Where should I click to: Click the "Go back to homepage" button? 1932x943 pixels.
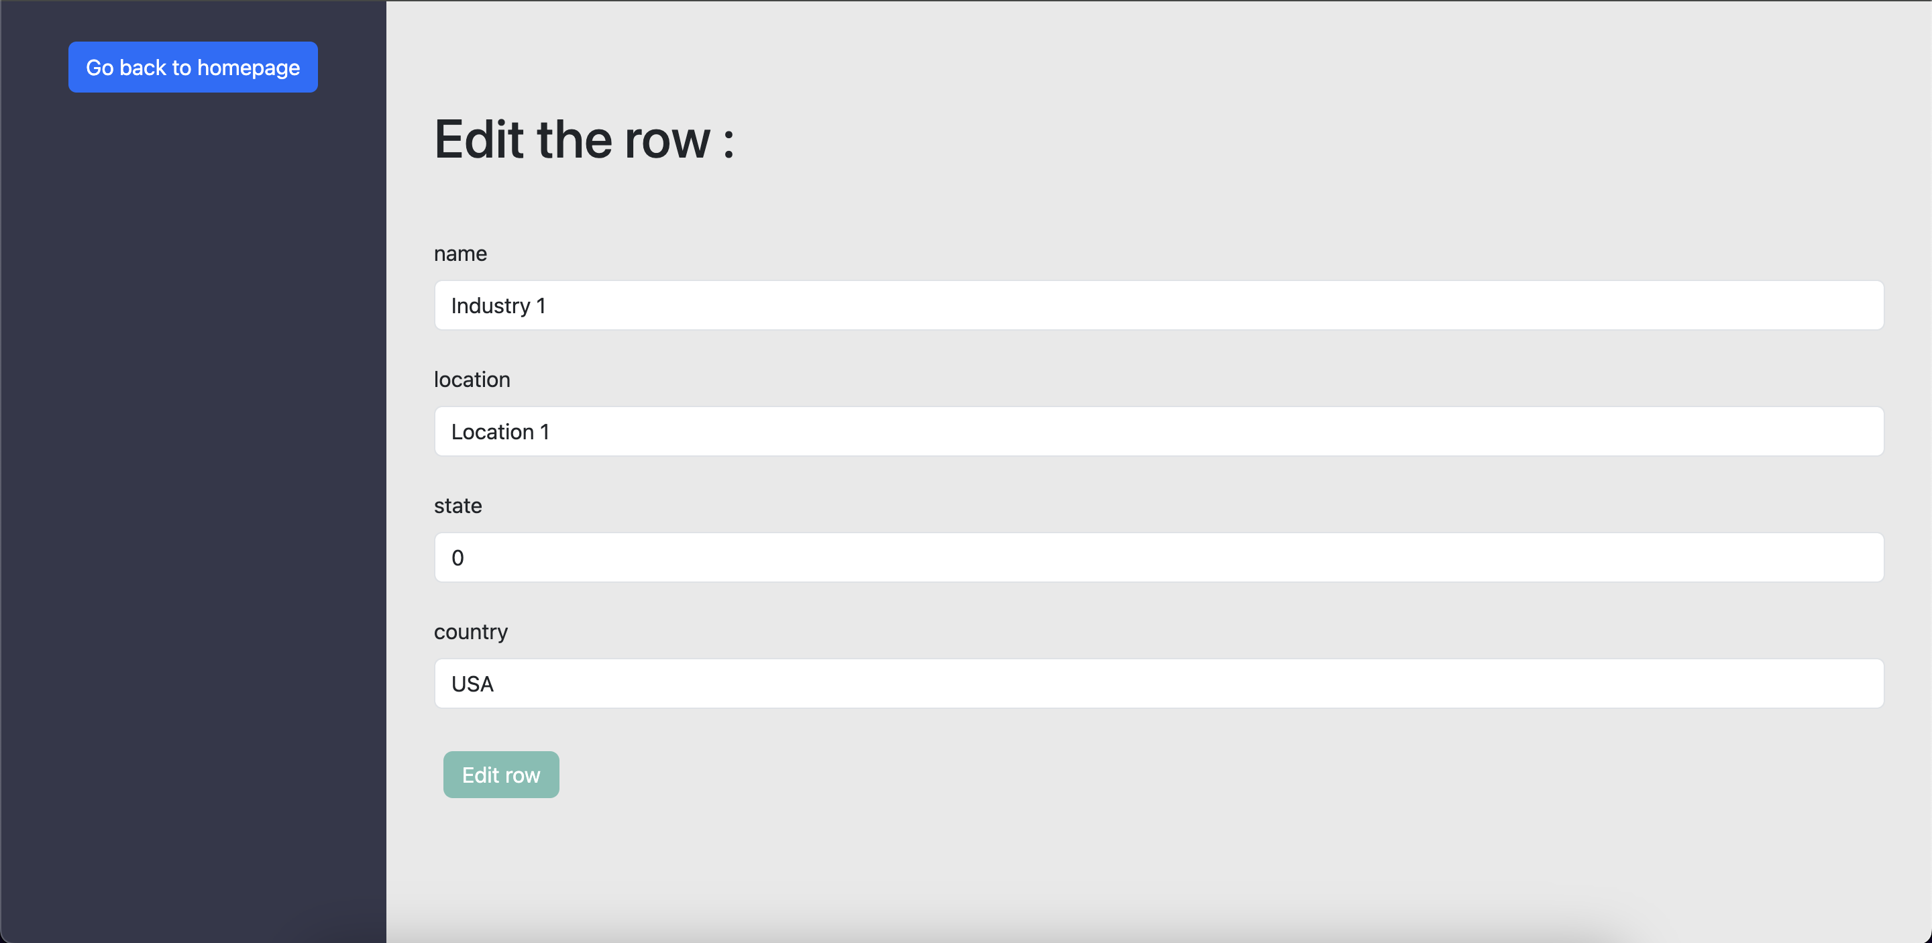pos(193,68)
